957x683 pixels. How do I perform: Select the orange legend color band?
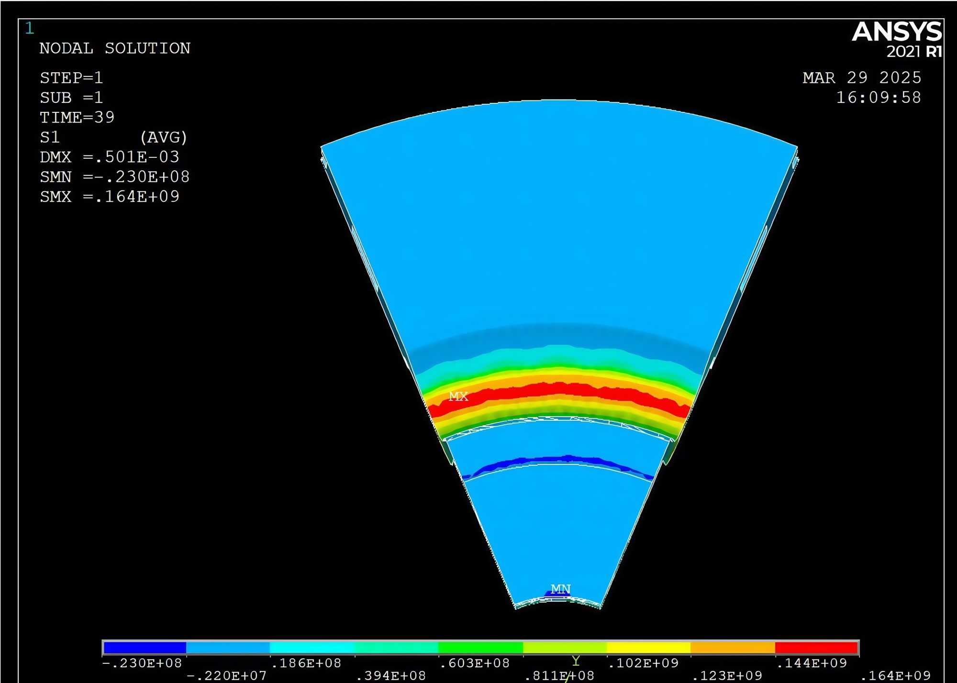732,648
